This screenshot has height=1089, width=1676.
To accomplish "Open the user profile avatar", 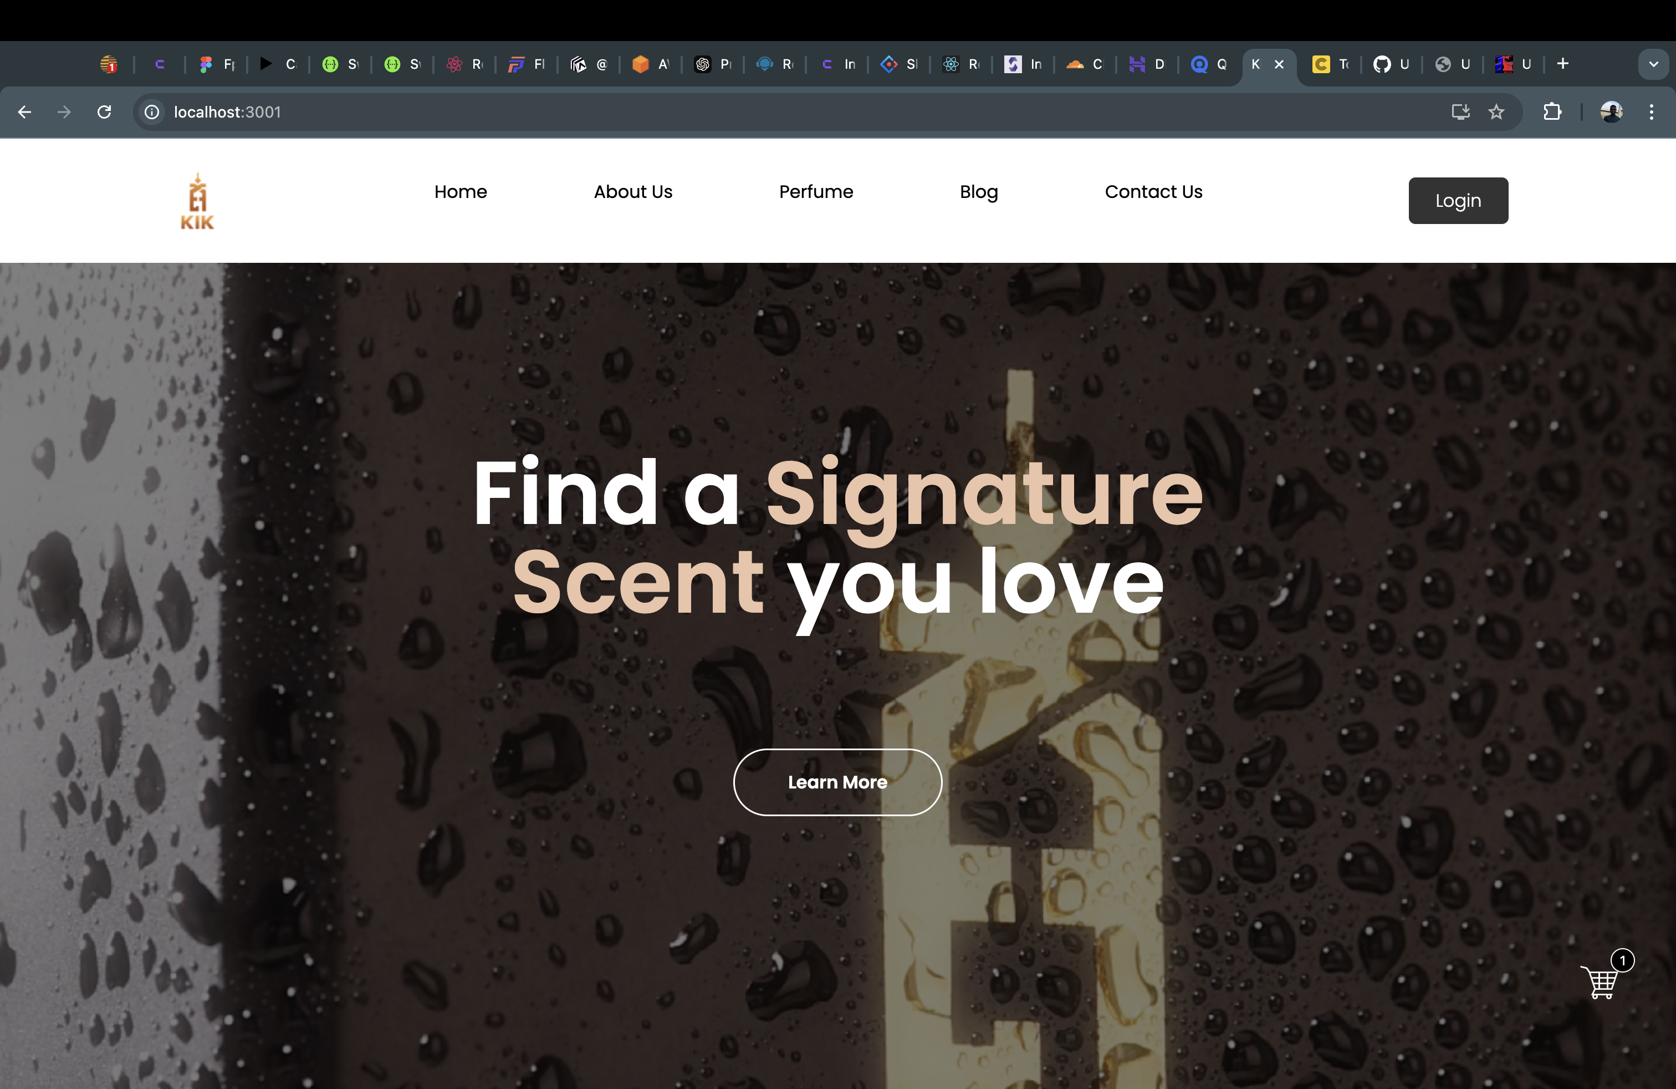I will 1611,112.
